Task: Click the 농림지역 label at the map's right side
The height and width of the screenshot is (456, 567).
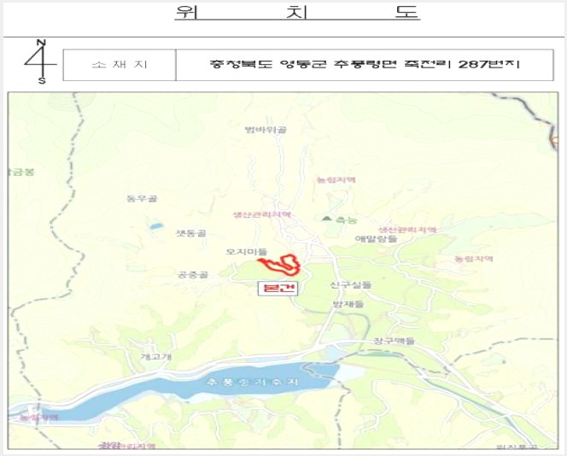Action: 474,259
